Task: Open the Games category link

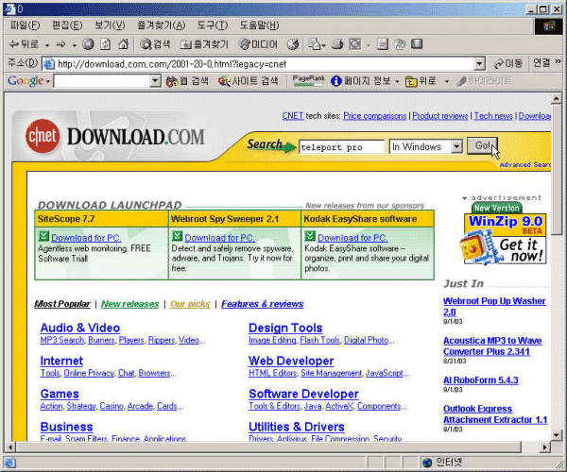Action: 60,394
